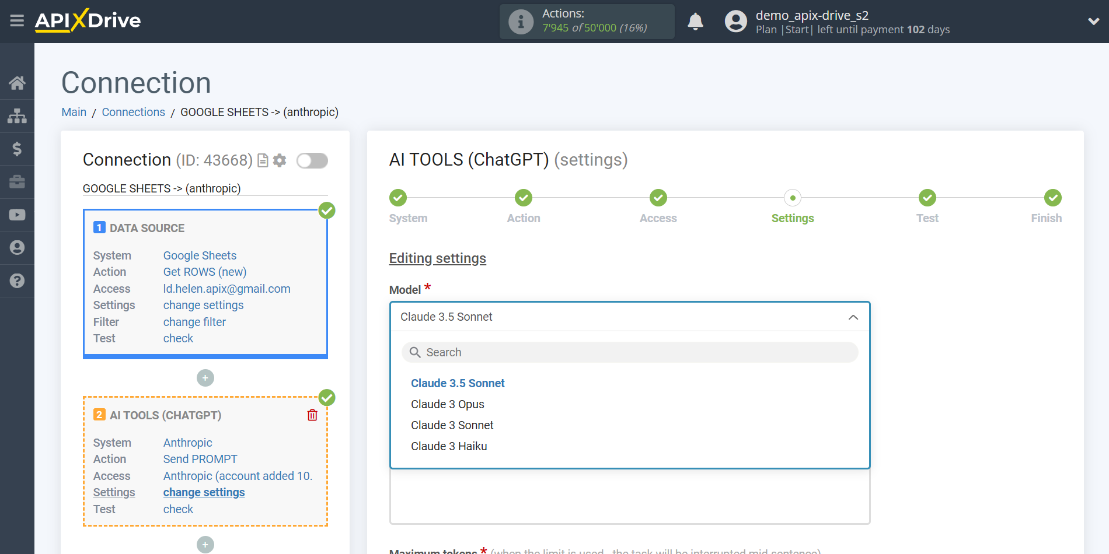Select Claude 3.5 Sonnet option
1109x554 pixels.
tap(458, 383)
